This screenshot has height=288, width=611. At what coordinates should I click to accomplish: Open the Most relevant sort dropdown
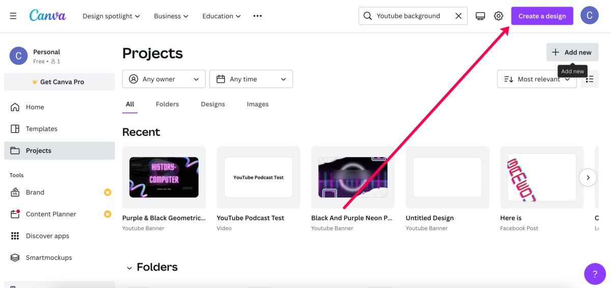click(537, 79)
